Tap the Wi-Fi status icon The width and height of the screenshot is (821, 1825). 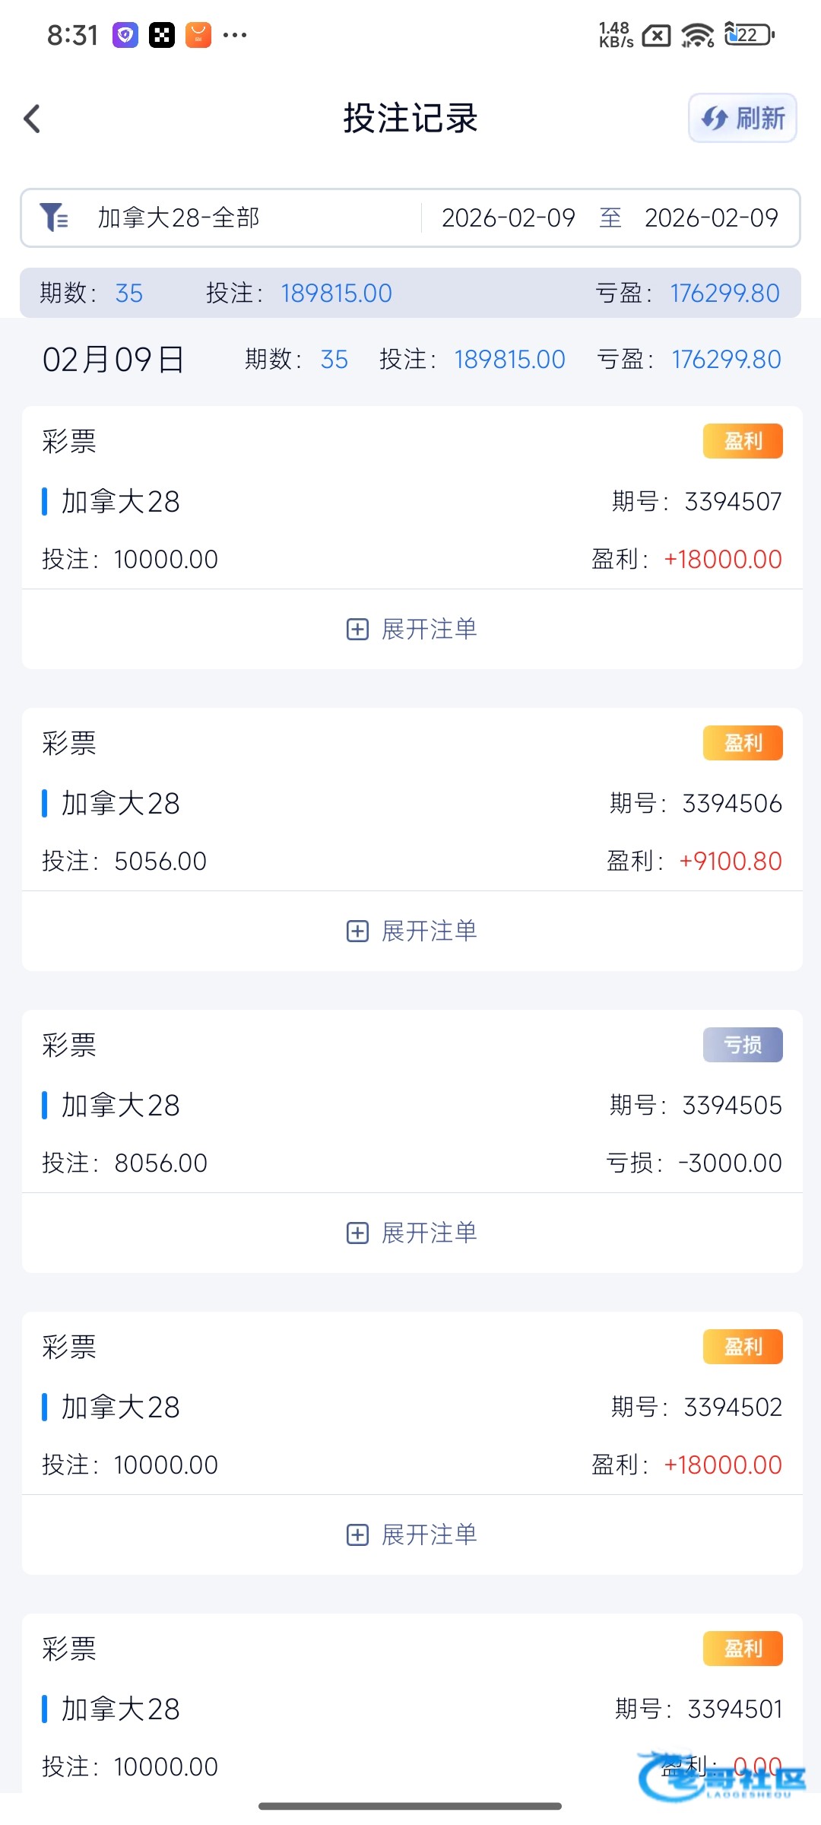697,35
